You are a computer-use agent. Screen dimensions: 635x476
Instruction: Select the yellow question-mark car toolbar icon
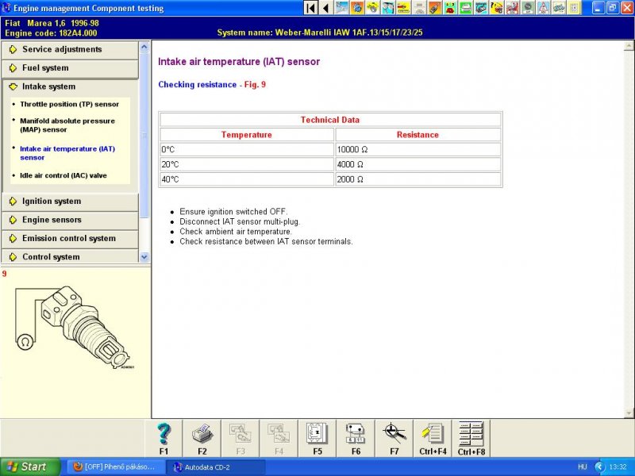pos(497,8)
